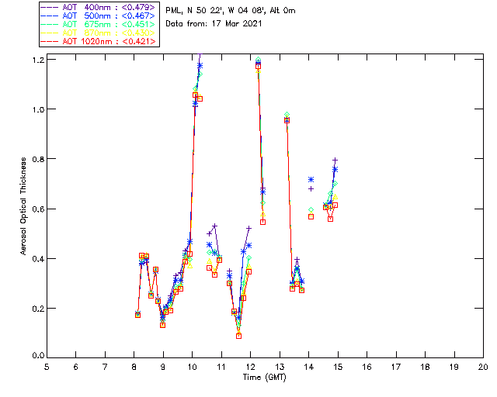Screen dimensions: 497x397
Task: Click the 'Aerosol Optical Thickness' y-axis label
Action: pos(24,206)
